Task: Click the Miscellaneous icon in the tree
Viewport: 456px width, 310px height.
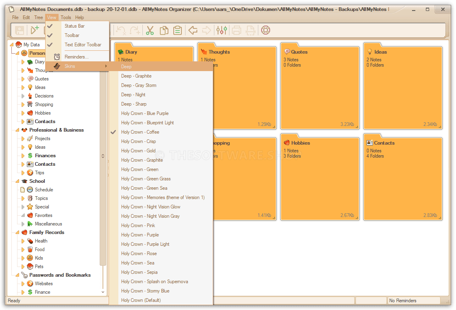Action: point(30,224)
